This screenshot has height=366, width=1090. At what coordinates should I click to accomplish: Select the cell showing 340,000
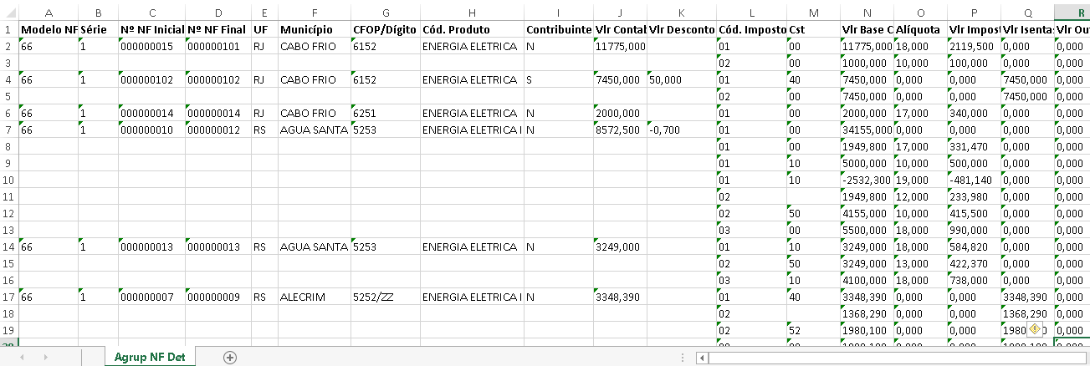point(974,113)
